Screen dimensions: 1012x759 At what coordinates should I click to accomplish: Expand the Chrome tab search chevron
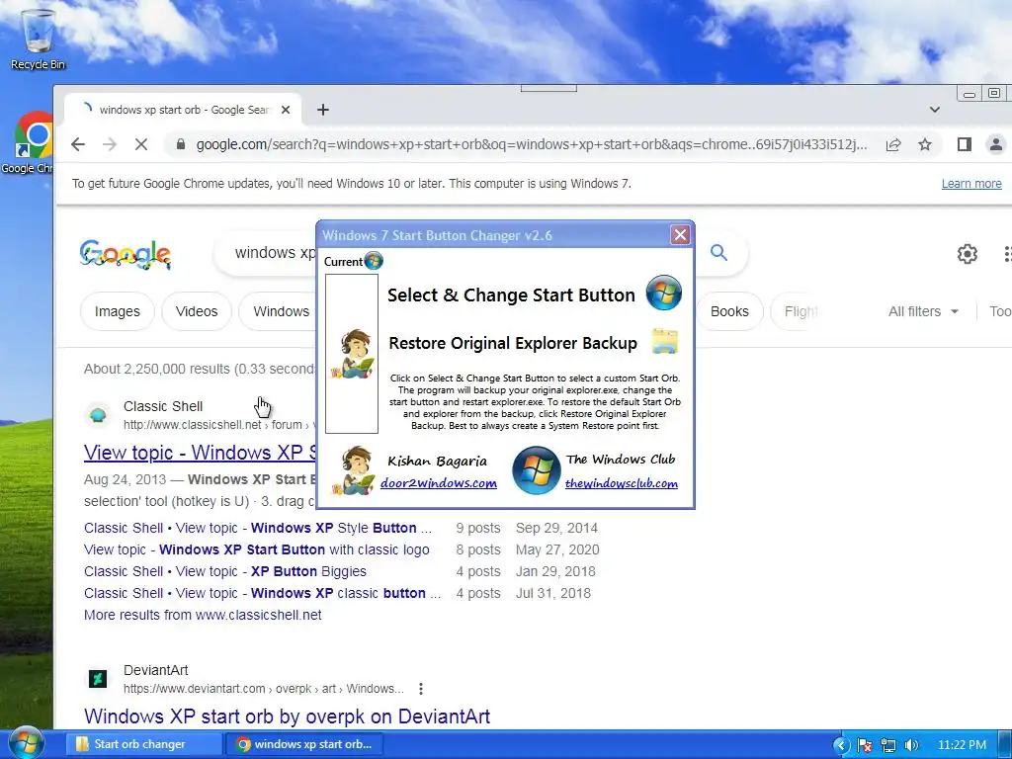pyautogui.click(x=935, y=110)
